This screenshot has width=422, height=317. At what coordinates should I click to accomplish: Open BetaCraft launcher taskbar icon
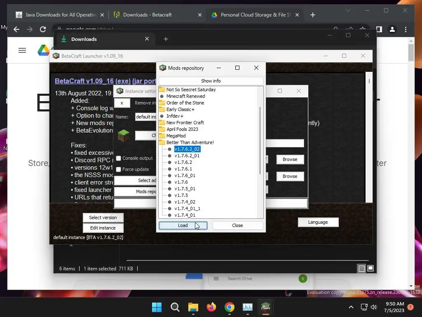tap(266, 307)
